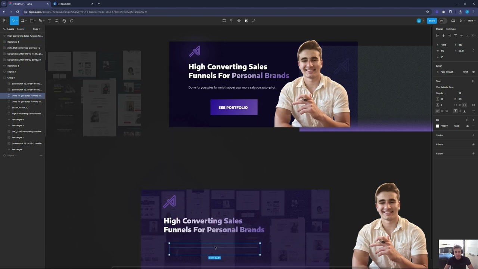478x269 pixels.
Task: Click Align right icon in Design panel
Action: click(450, 35)
